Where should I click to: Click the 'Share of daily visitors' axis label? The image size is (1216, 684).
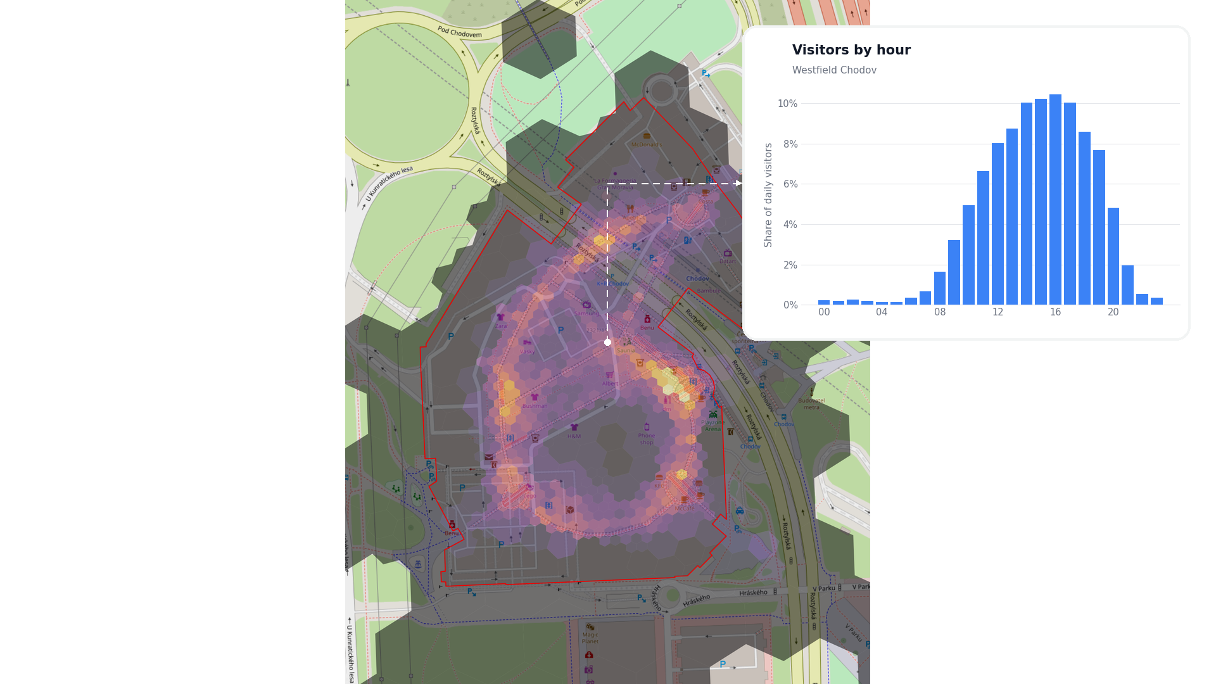click(768, 195)
